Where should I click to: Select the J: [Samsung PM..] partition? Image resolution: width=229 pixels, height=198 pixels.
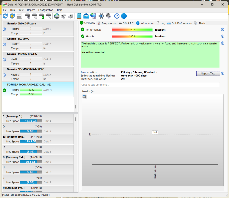(38, 189)
